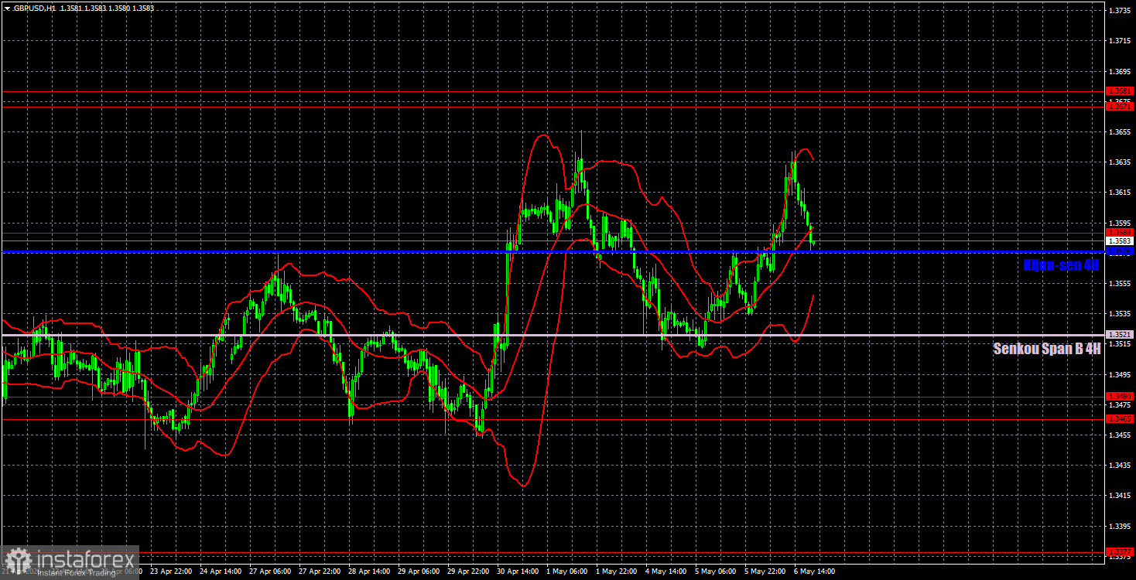
Task: Click the 30 Apr 14:00 time label
Action: [x=518, y=572]
